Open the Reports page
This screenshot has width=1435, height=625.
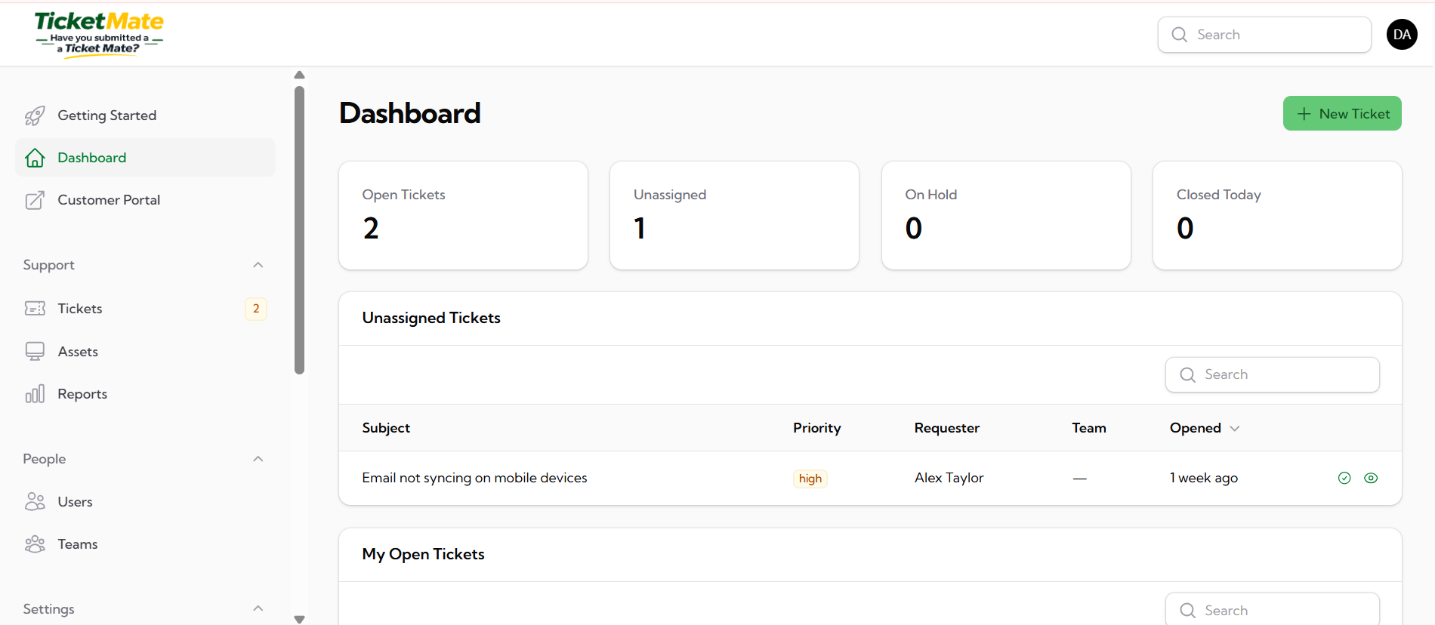[x=145, y=394]
